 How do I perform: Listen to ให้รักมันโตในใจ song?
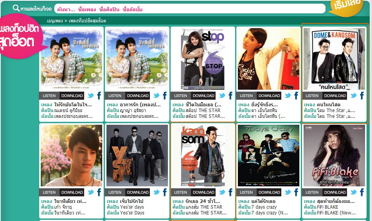[49, 96]
